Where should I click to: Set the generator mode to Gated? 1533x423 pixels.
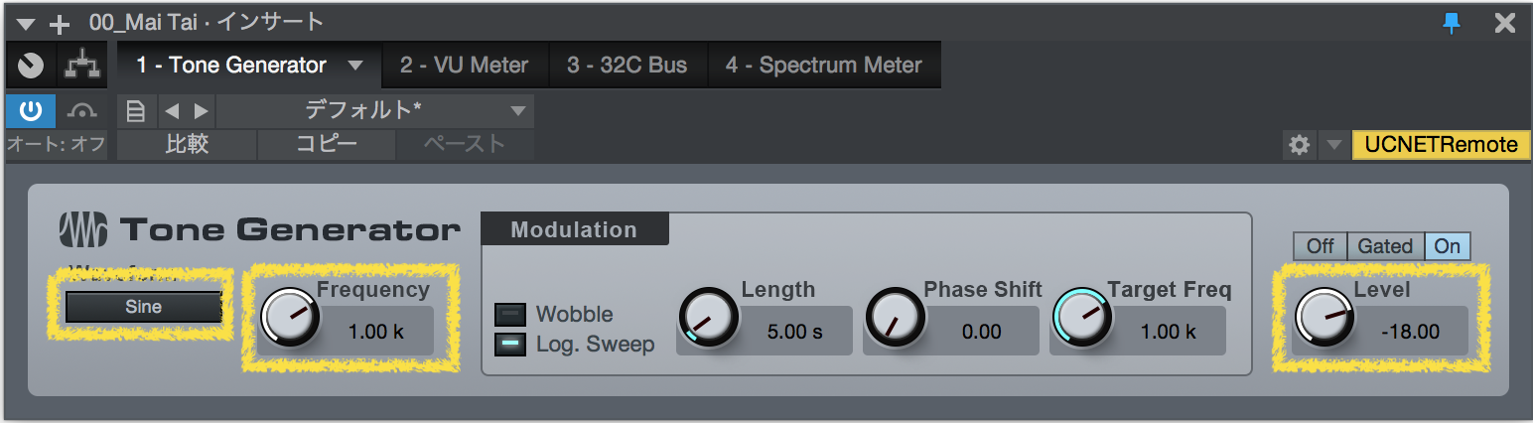1385,245
